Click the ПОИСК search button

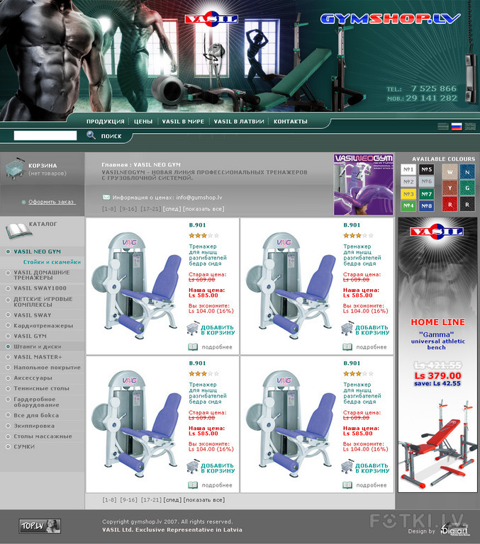coord(111,136)
